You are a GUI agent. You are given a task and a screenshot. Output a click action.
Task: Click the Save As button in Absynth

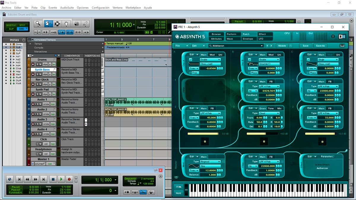pos(320,46)
